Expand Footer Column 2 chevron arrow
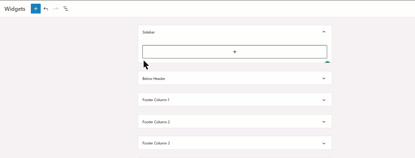 pos(324,122)
